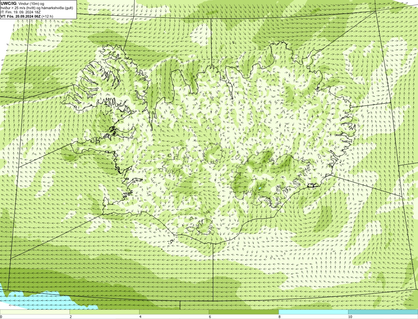Click the legend scale label "6"
This screenshot has width=418, height=319.
[210, 317]
